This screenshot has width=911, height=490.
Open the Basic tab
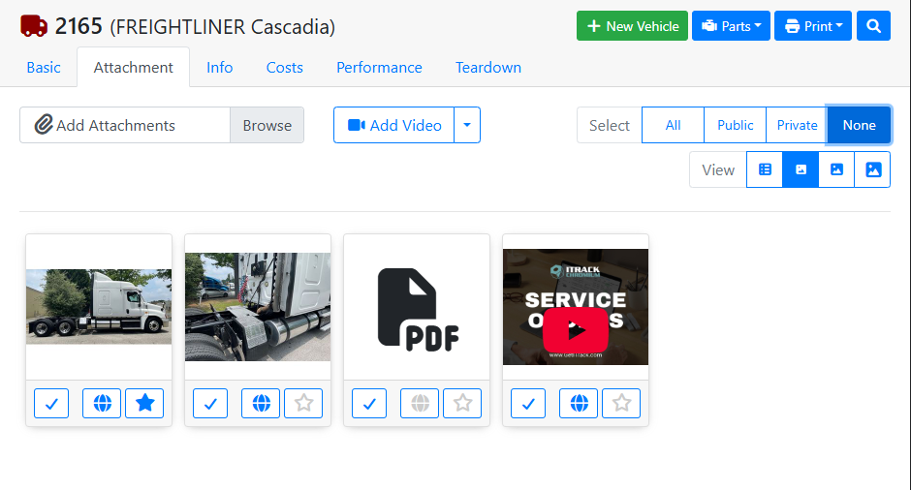[44, 68]
